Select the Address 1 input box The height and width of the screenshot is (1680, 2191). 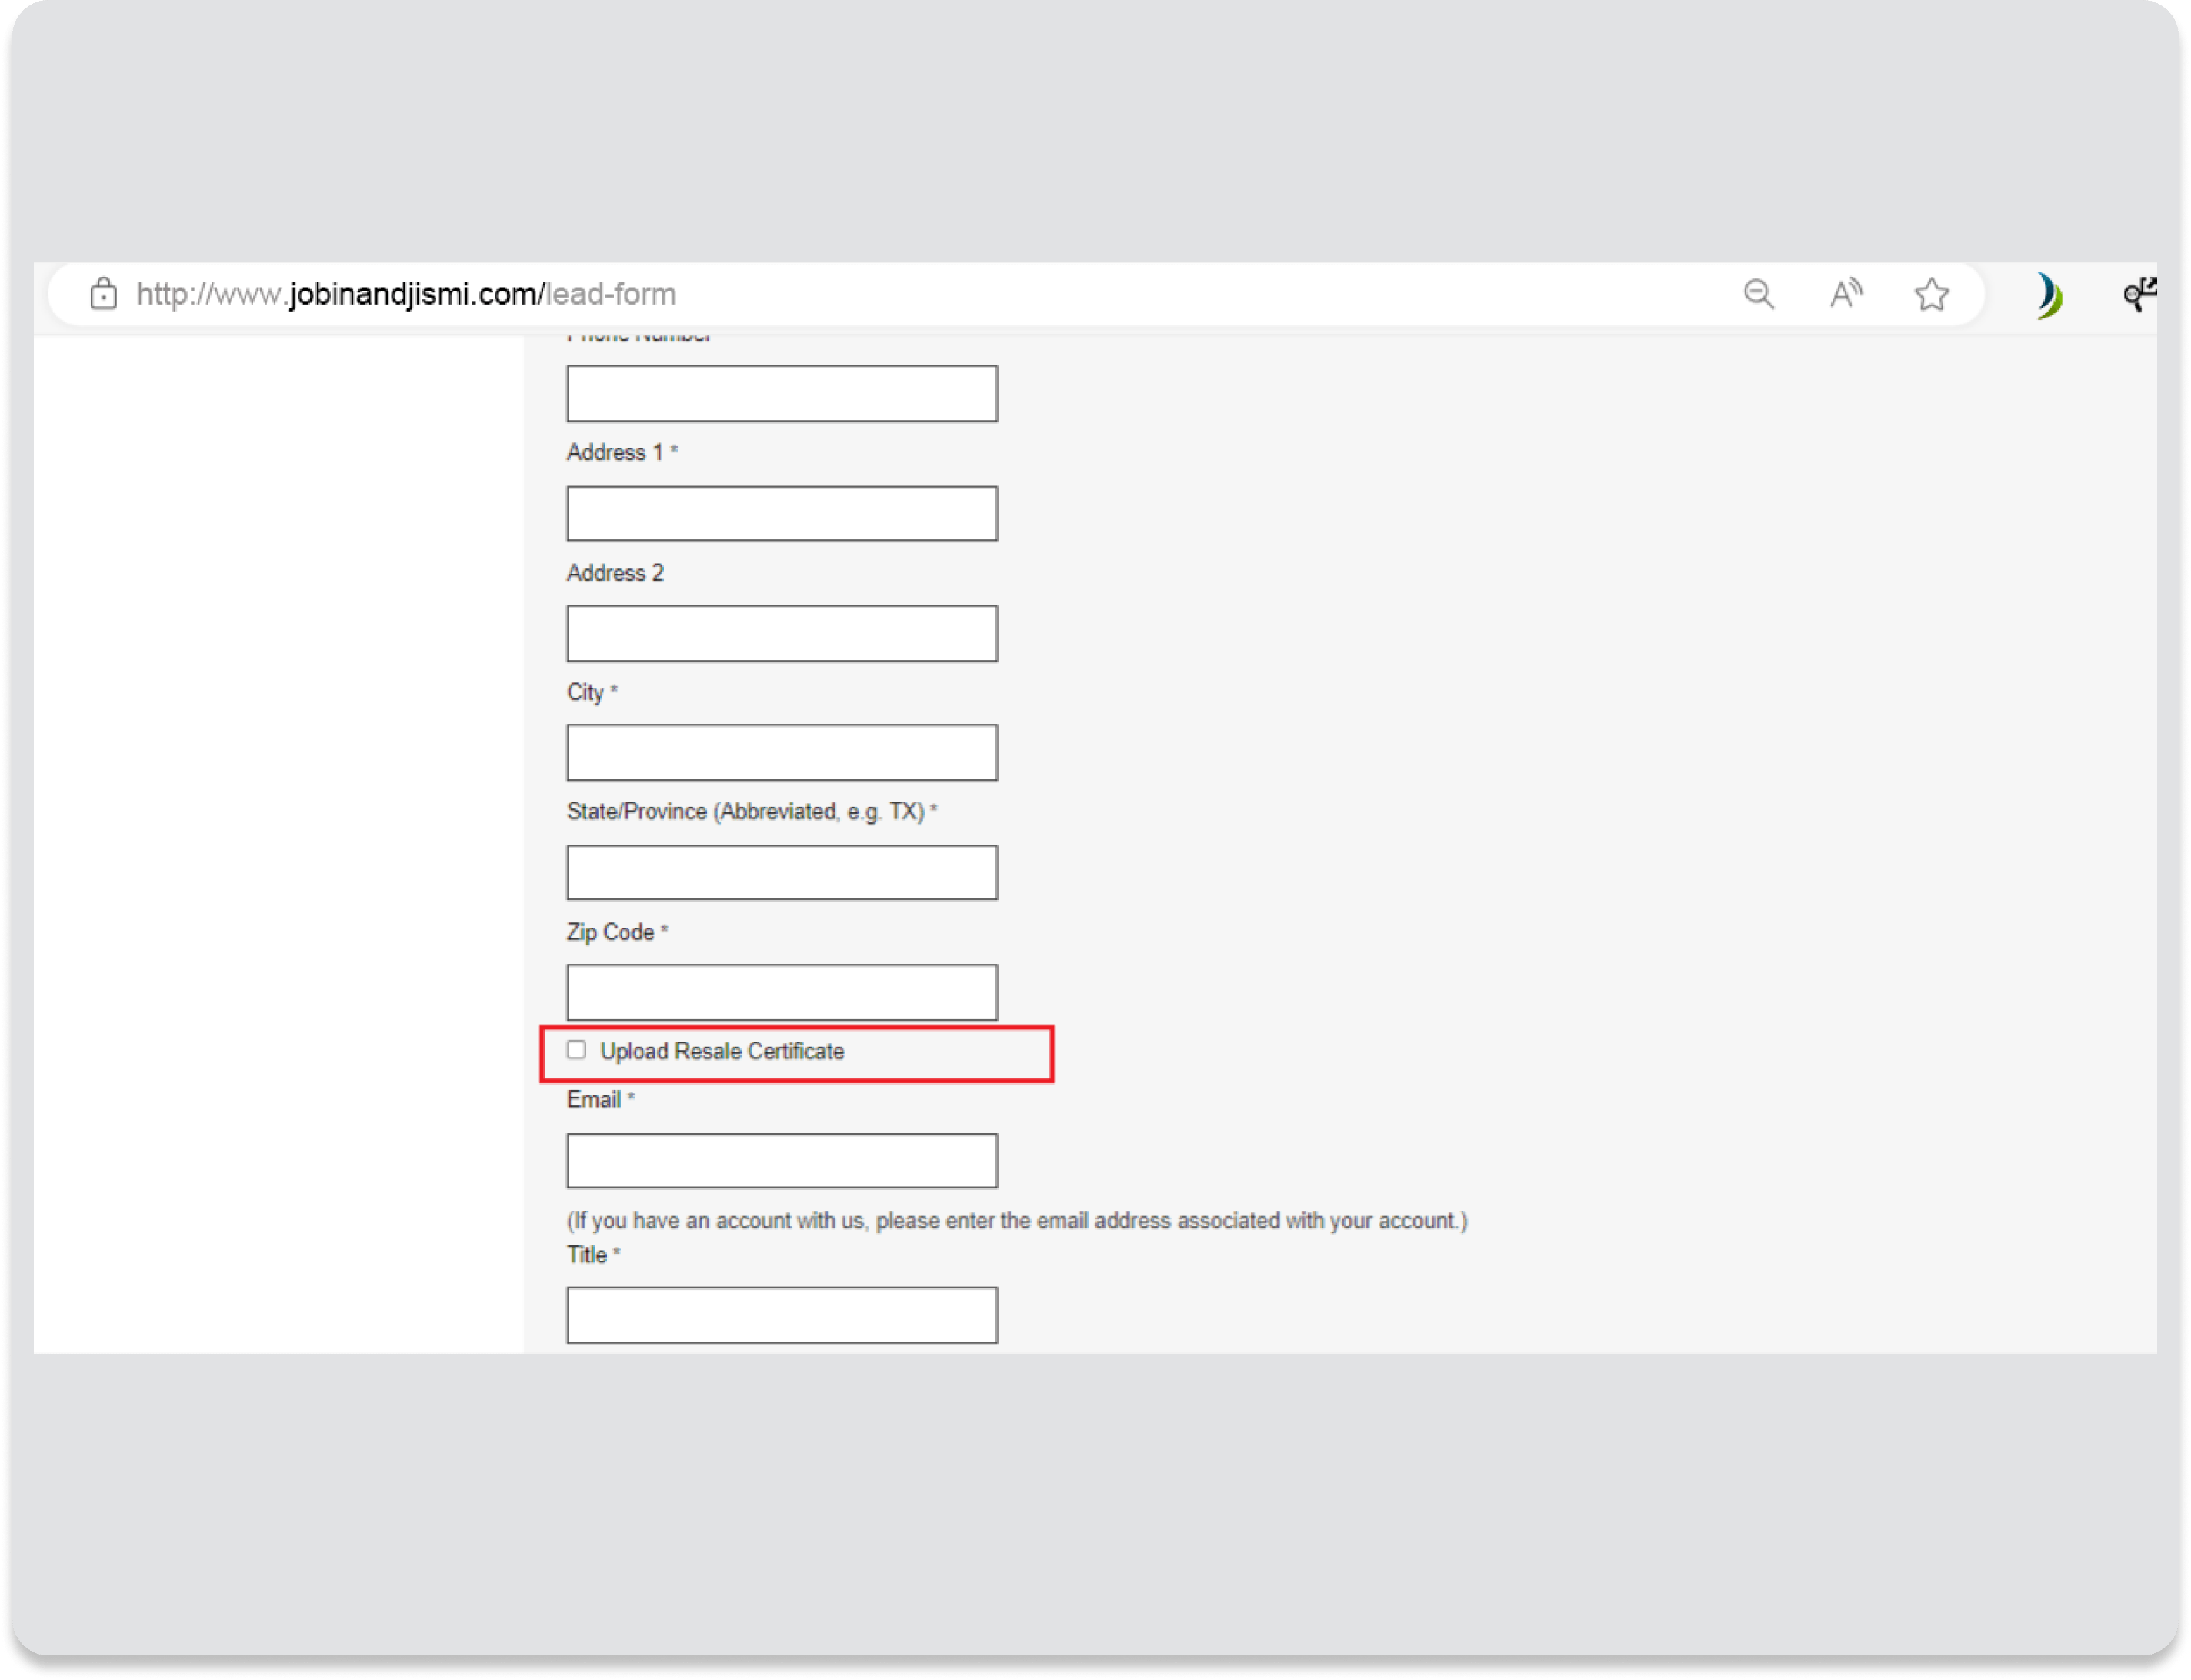pos(781,513)
